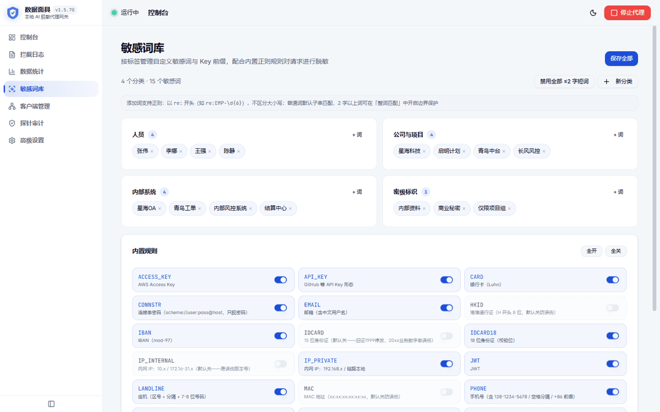
Task: Click the 张伟 tag text
Action: (142, 151)
